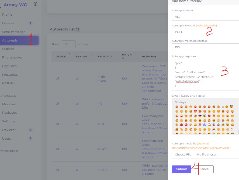
Task: Click the Autoreply keyword field containing POLL
Action: (x=205, y=32)
